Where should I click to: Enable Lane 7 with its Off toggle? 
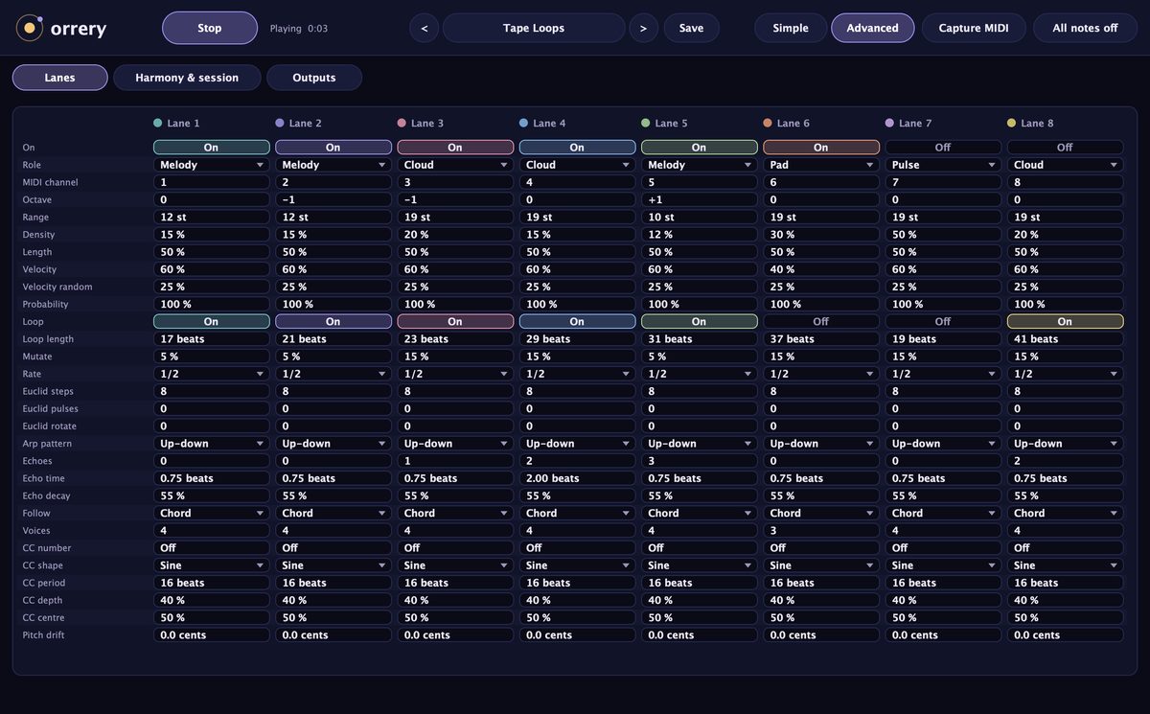pyautogui.click(x=943, y=148)
